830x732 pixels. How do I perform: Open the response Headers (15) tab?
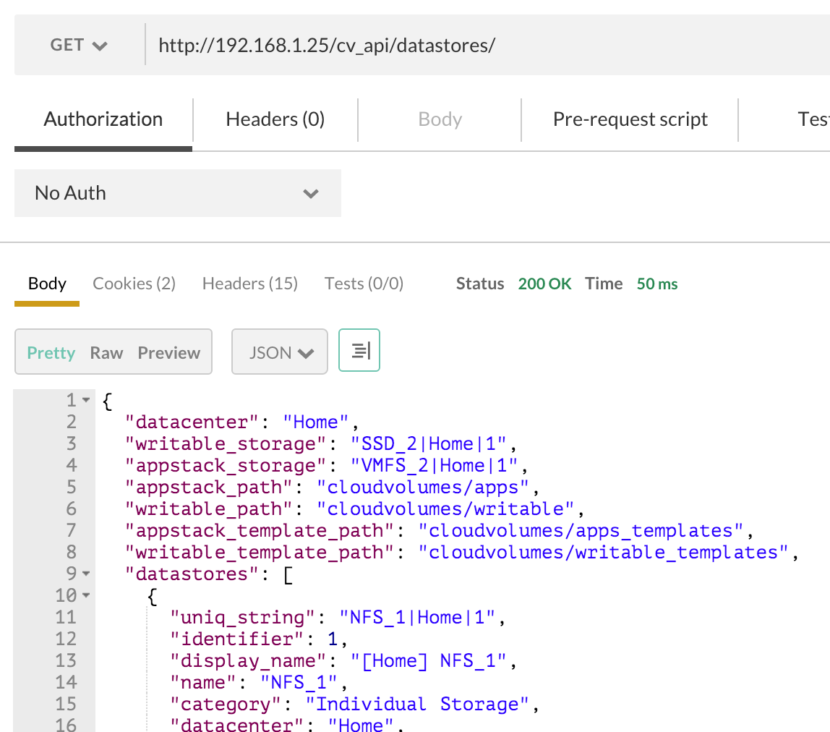click(249, 284)
